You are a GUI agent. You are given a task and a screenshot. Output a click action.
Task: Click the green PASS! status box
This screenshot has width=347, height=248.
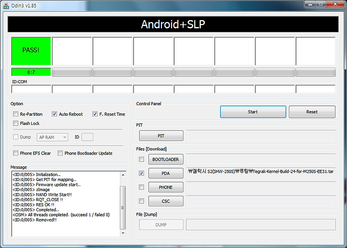[x=31, y=51]
